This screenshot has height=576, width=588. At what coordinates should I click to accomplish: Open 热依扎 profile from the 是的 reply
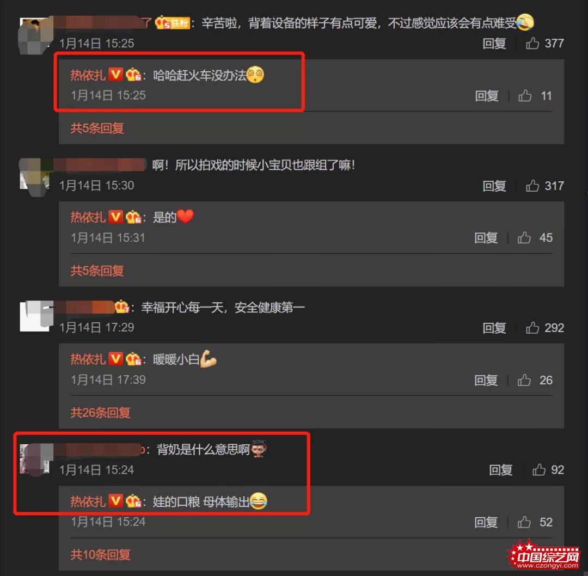coord(88,217)
